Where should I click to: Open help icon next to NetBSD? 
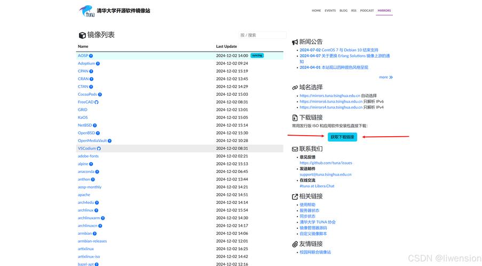(x=94, y=126)
